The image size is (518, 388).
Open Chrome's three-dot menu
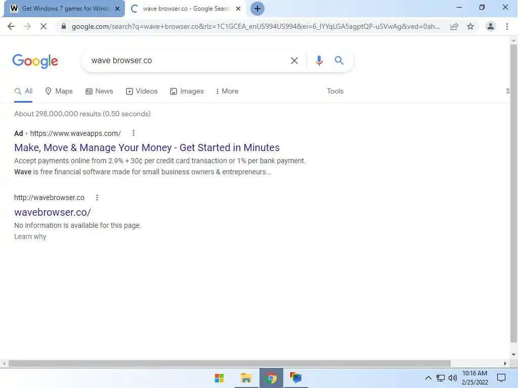[507, 26]
